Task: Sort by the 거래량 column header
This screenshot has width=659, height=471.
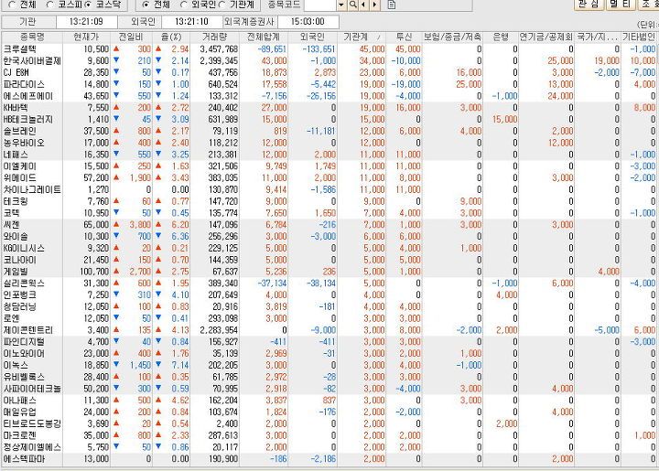Action: (x=214, y=37)
